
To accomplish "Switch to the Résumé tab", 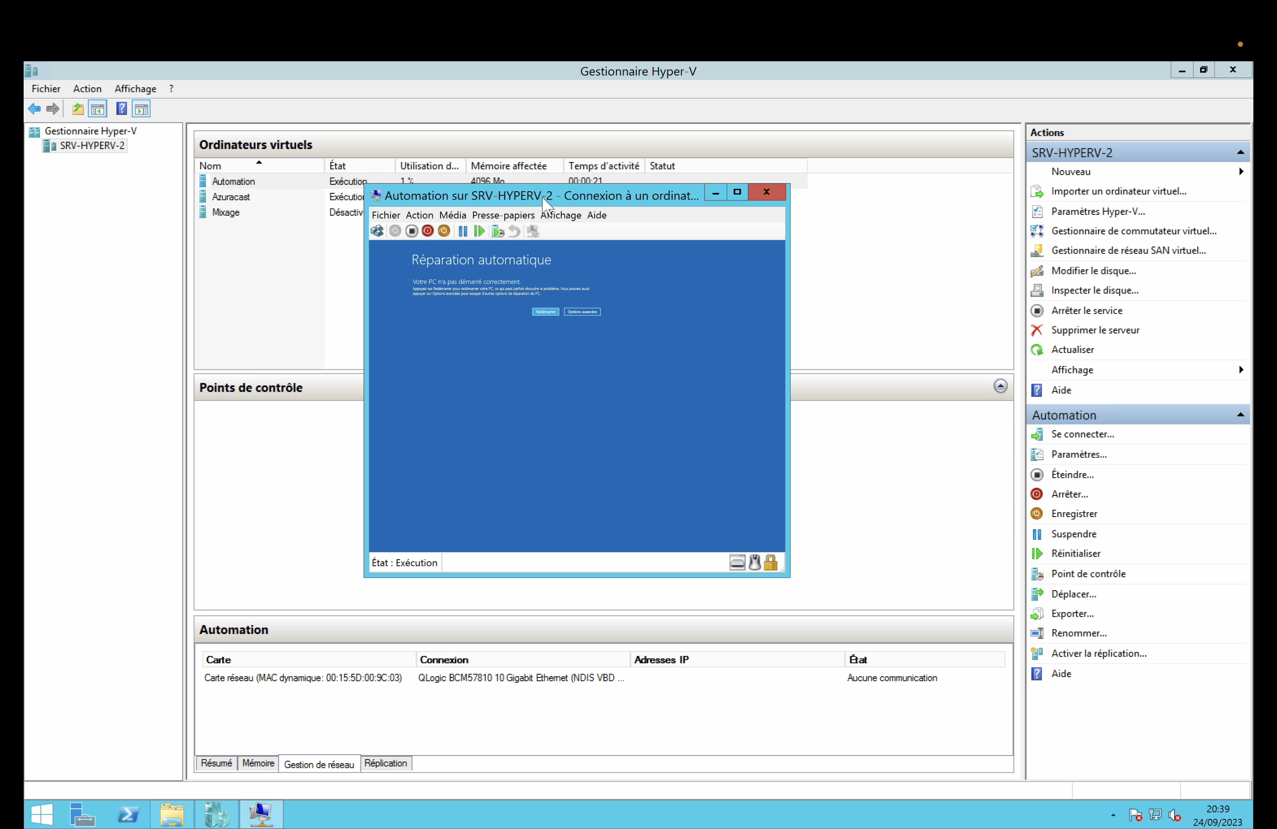I will click(216, 763).
